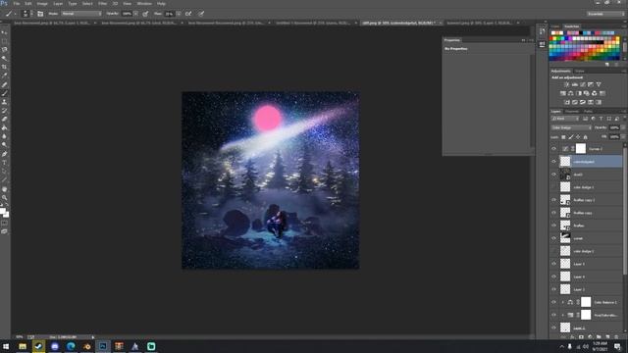Switch to the Paths tab
This screenshot has width=628, height=353.
pos(588,111)
